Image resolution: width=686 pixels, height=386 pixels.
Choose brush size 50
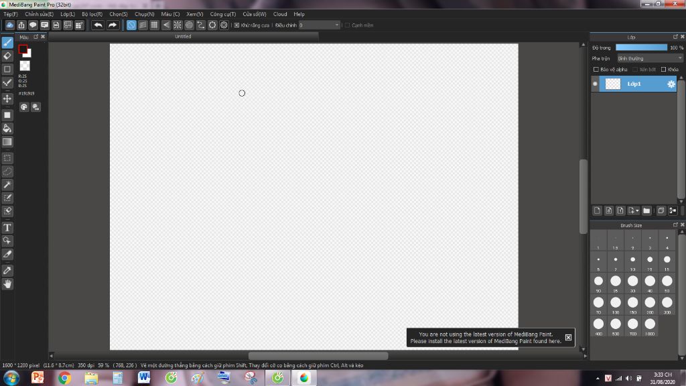pyautogui.click(x=667, y=283)
